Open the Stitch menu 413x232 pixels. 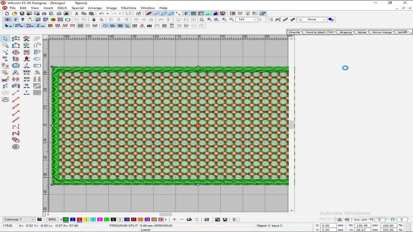(62, 8)
